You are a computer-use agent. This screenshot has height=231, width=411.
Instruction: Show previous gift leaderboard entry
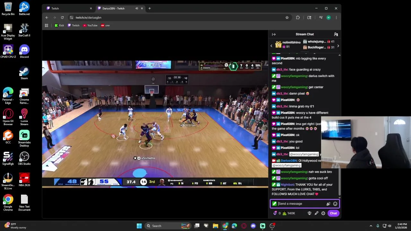click(x=271, y=46)
